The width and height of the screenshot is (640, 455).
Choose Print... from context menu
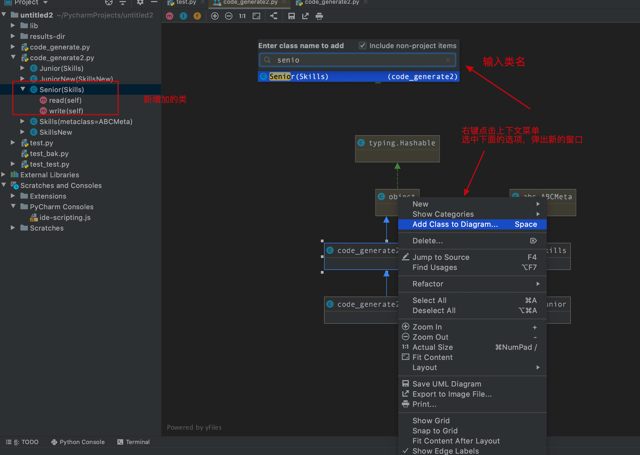(x=472, y=404)
